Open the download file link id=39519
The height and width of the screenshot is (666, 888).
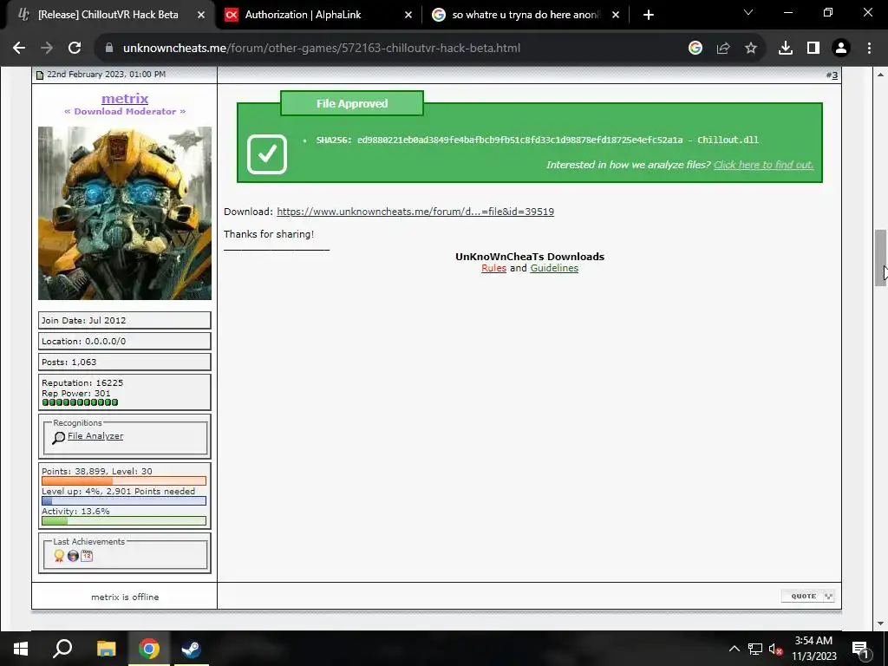tap(415, 212)
